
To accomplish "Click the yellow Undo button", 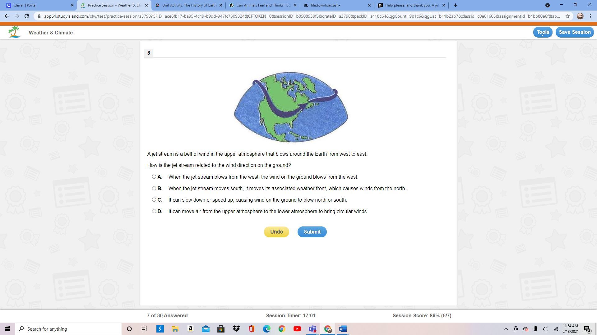I will tap(276, 232).
